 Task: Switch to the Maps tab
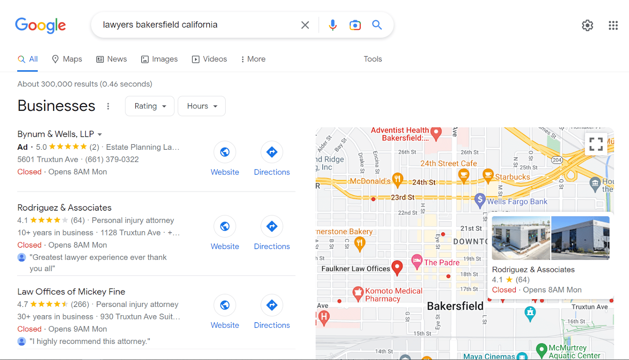[67, 59]
